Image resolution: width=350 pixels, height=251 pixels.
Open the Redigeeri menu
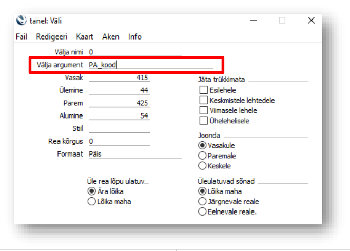click(x=51, y=36)
